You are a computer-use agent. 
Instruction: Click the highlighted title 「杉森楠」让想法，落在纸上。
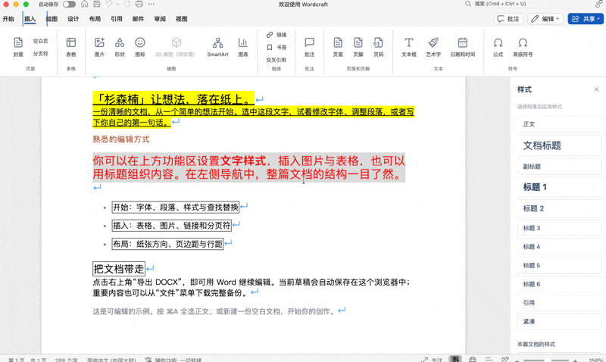pyautogui.click(x=173, y=99)
